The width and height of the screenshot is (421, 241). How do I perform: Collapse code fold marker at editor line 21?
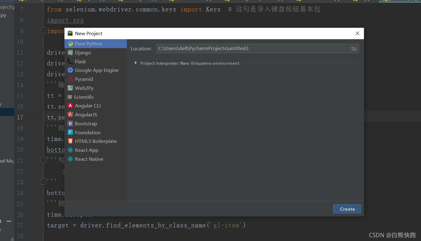[x=43, y=160]
